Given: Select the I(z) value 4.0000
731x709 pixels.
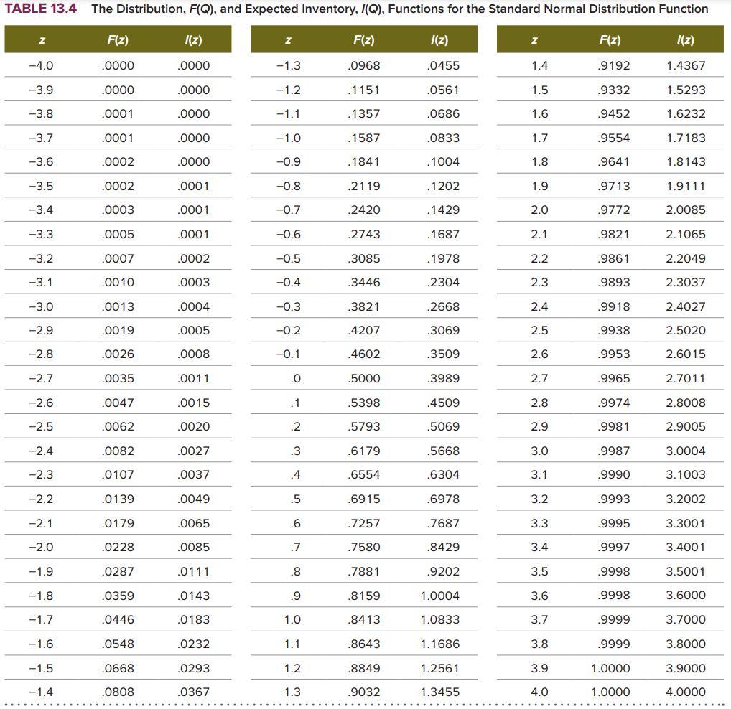Looking at the screenshot, I should (685, 692).
